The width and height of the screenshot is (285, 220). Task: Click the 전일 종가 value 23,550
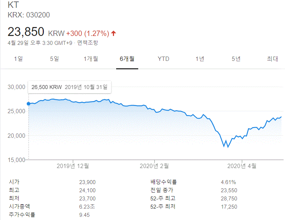click(229, 190)
